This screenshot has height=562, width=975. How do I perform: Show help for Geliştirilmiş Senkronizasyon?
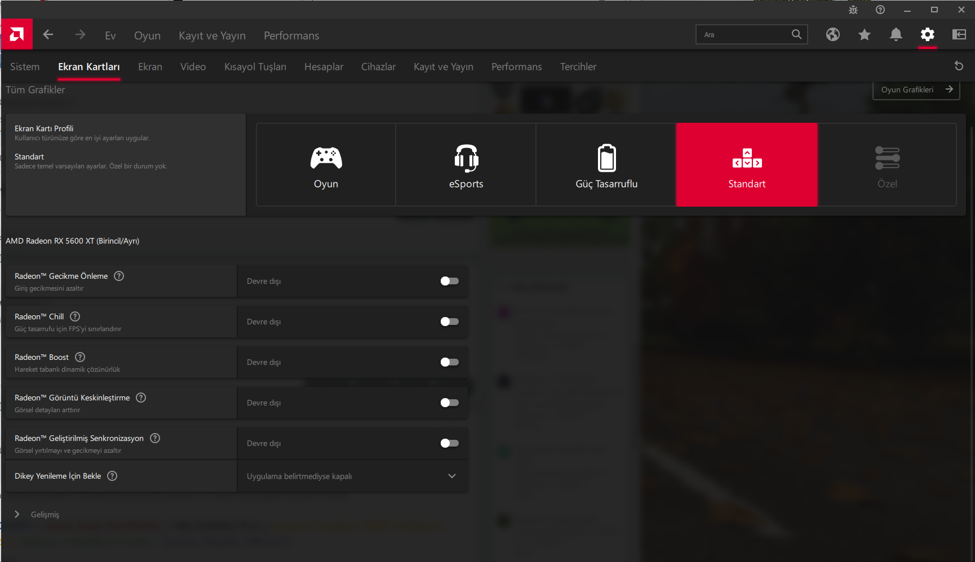[x=155, y=438]
